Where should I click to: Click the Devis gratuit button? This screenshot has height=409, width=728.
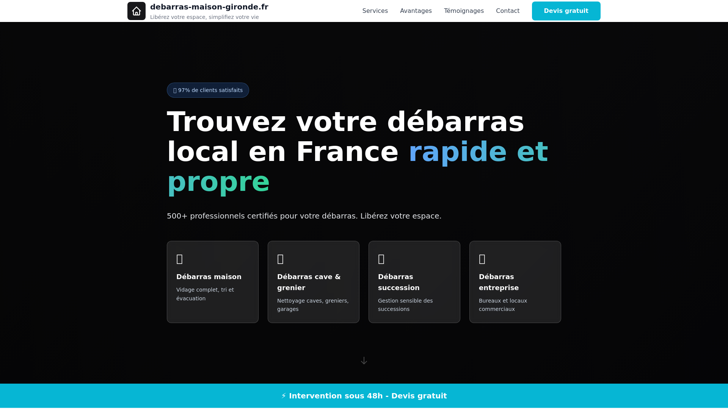pyautogui.click(x=566, y=11)
